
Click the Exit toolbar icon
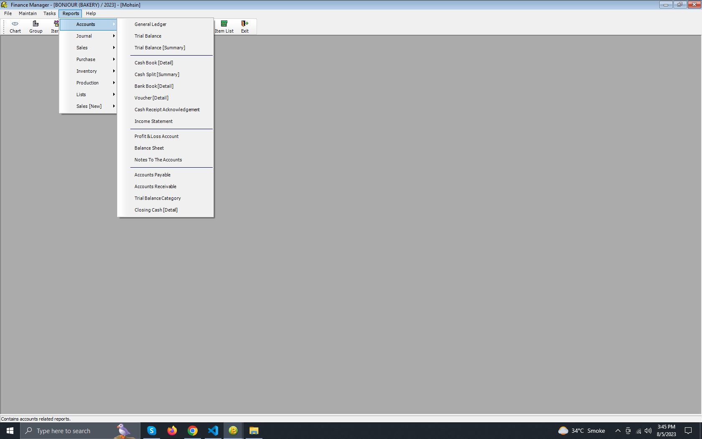pyautogui.click(x=245, y=27)
